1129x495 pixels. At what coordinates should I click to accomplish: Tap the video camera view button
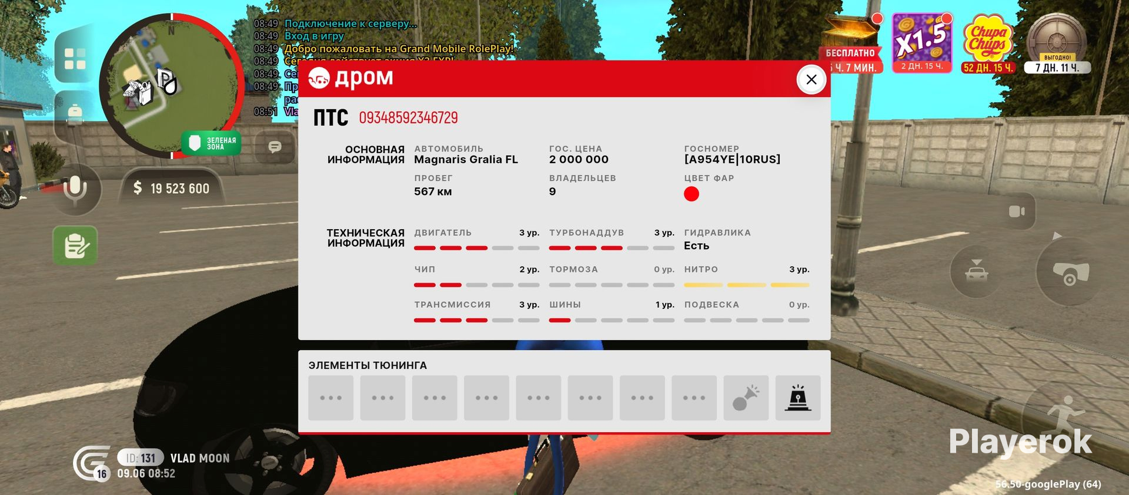1017,211
